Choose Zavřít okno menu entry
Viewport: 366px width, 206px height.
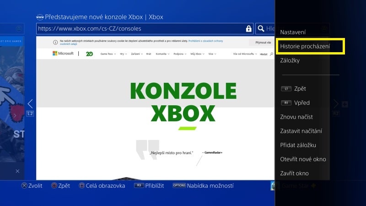tap(294, 173)
